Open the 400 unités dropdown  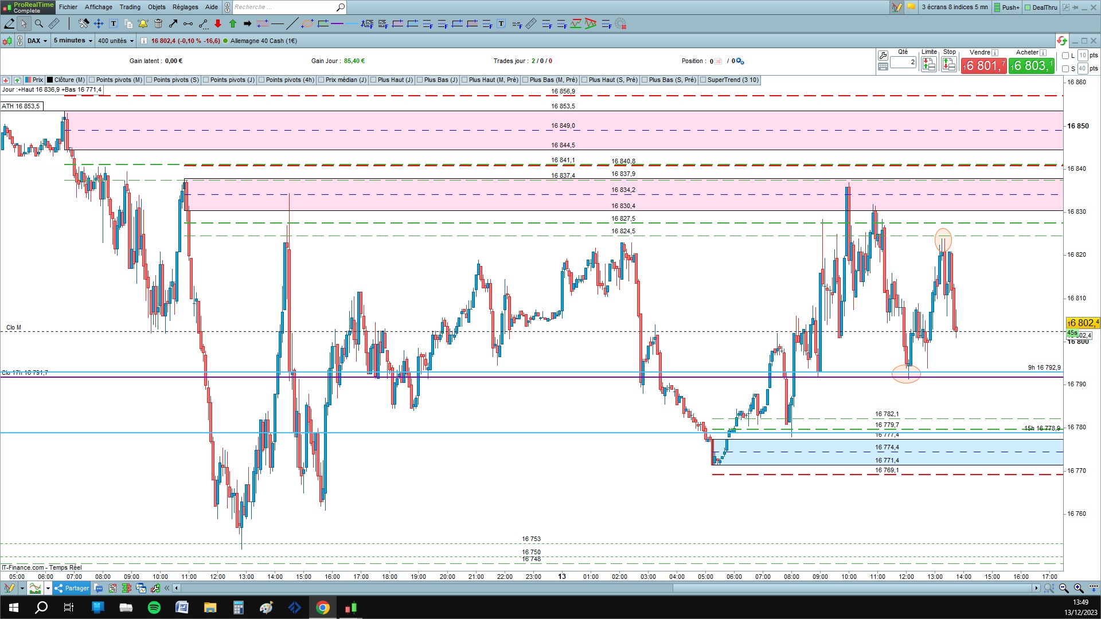(x=115, y=41)
